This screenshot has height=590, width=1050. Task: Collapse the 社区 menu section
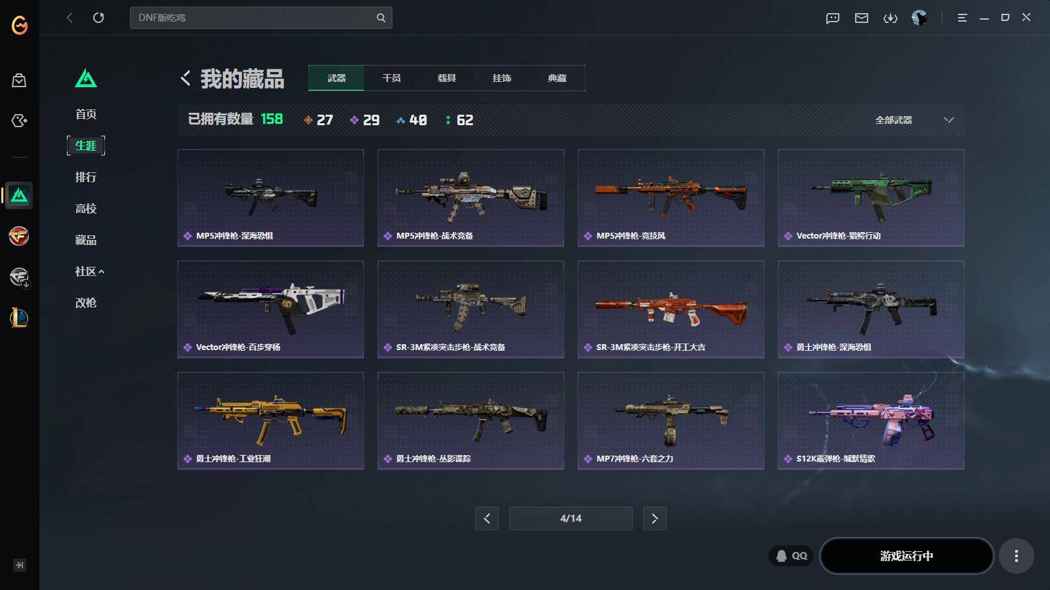pos(90,271)
